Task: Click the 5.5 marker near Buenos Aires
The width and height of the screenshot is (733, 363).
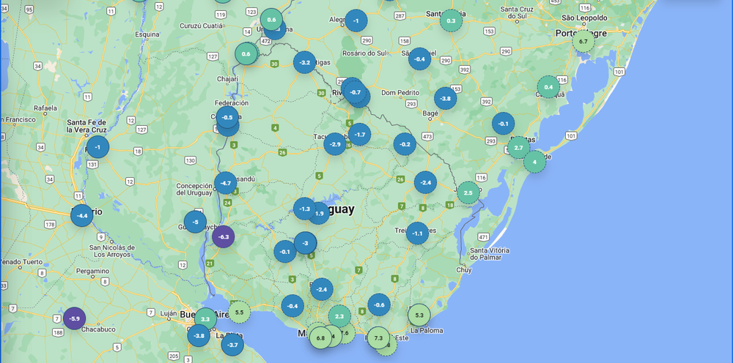Action: 240,312
